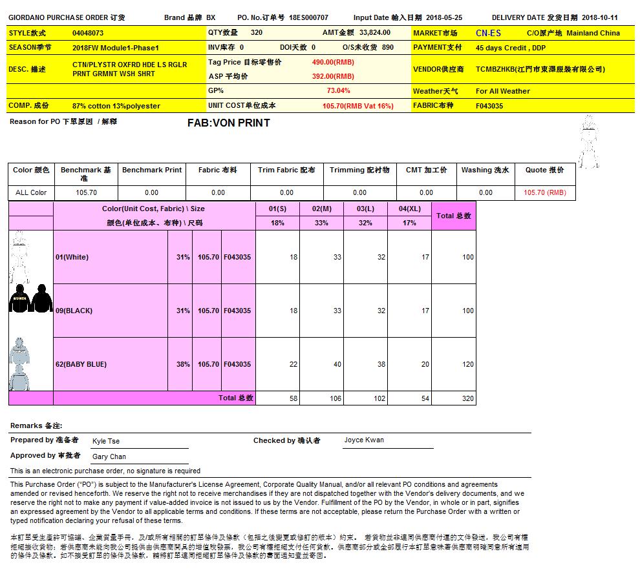Screen dimensions: 640x574
Task: Click the checker name Joyce Kwan
Action: pos(364,440)
